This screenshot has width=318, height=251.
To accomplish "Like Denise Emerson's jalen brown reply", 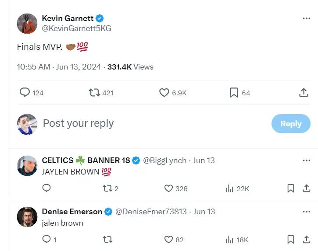I will pos(168,240).
